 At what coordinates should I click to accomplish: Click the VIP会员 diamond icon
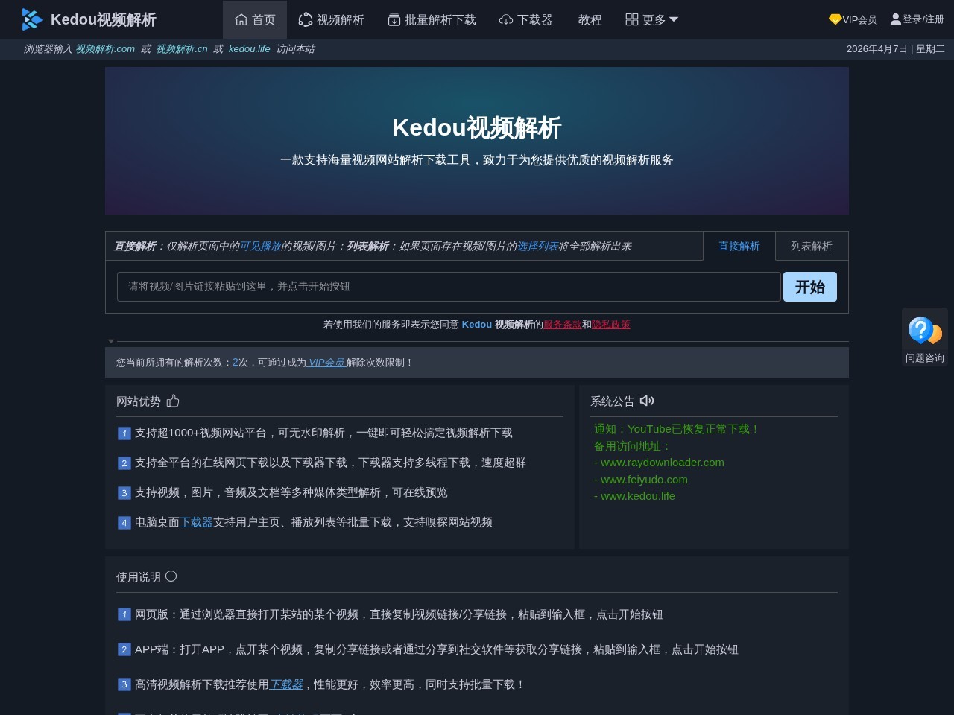click(835, 20)
